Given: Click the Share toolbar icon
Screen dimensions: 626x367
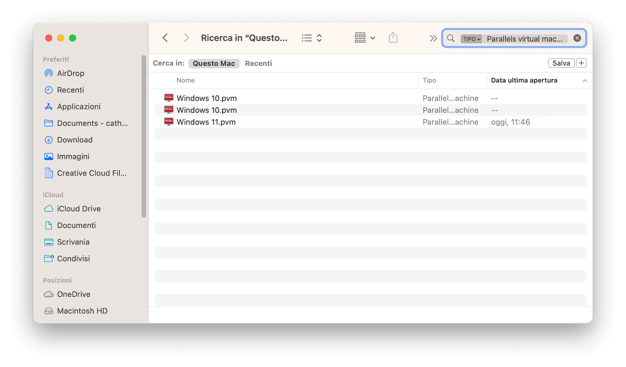Looking at the screenshot, I should pyautogui.click(x=393, y=38).
